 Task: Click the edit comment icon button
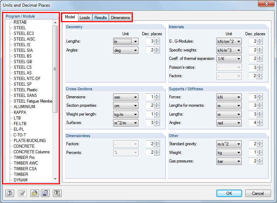tap(23, 193)
